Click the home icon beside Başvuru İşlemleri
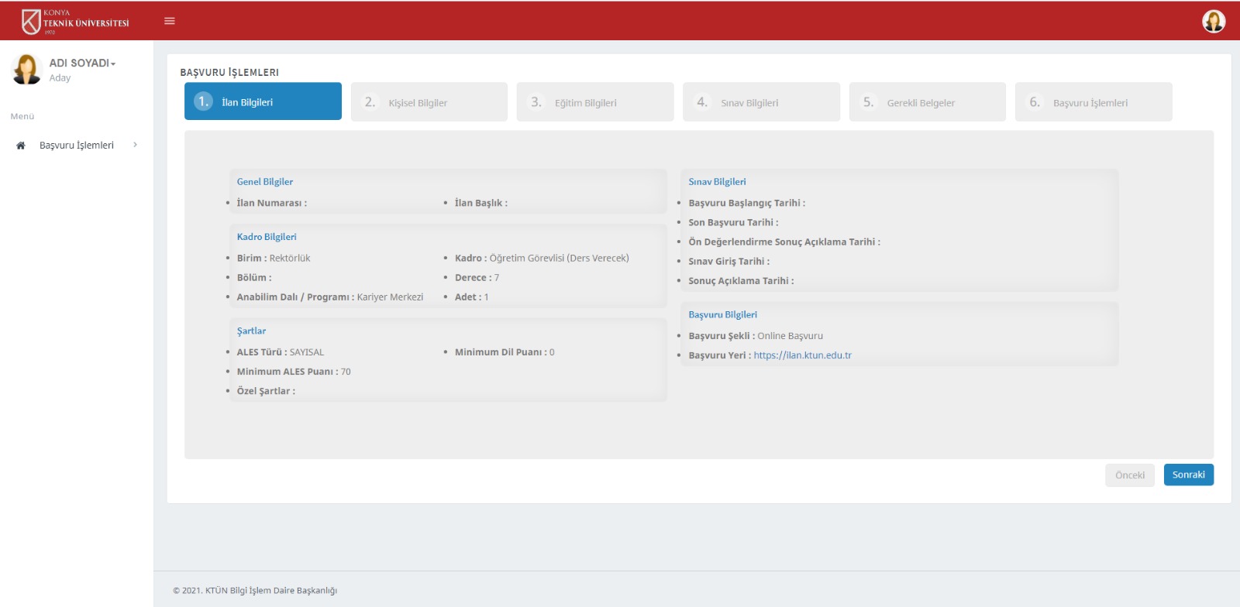 (21, 146)
